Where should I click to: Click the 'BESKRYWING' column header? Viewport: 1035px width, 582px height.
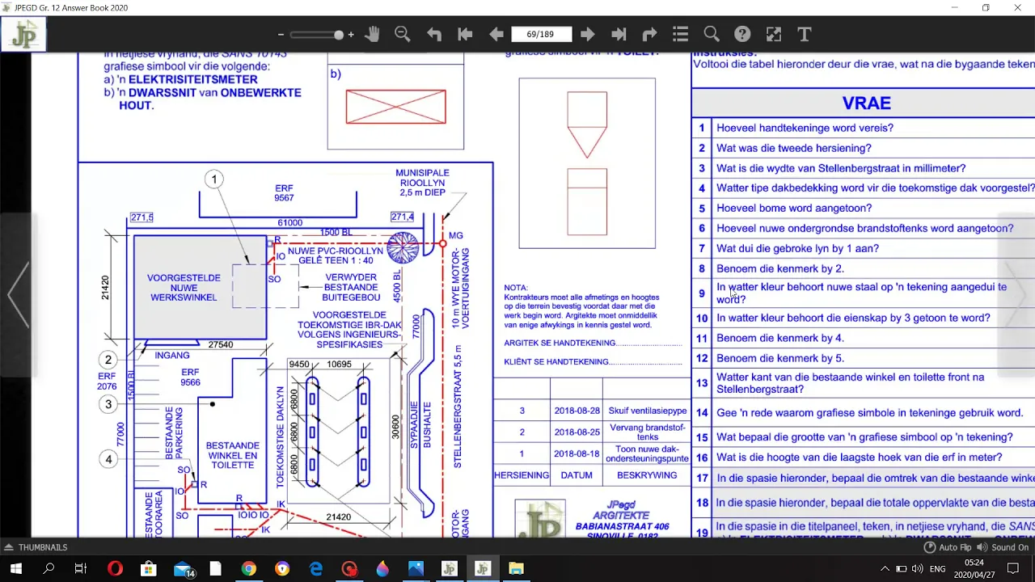click(647, 475)
